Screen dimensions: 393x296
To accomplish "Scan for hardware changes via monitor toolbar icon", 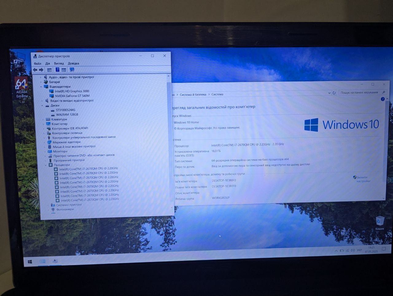I will click(x=72, y=70).
